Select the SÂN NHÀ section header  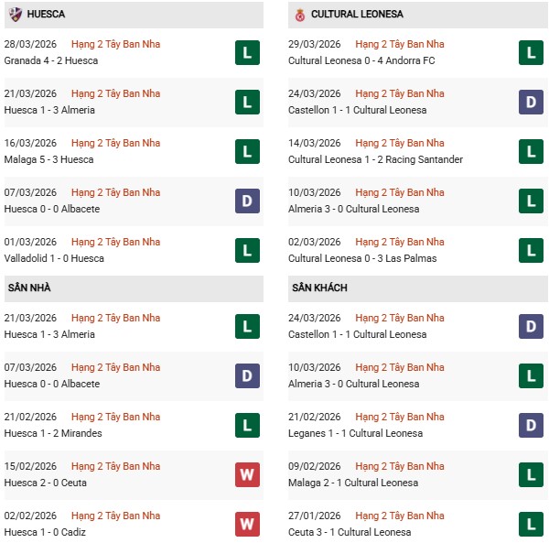tap(29, 288)
